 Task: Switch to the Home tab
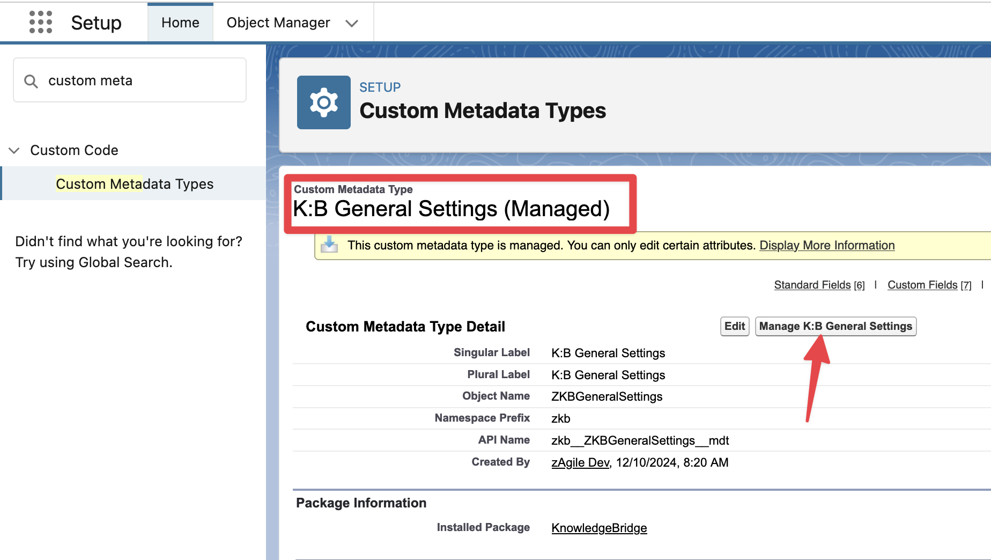(x=180, y=23)
